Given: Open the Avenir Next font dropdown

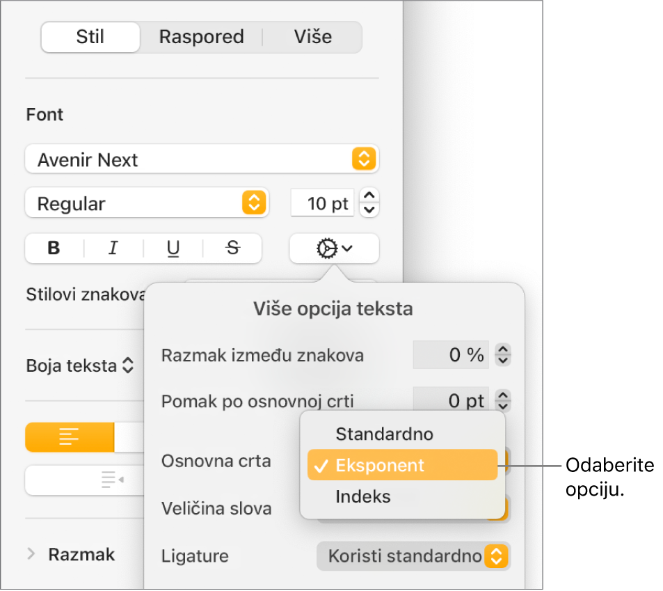Looking at the screenshot, I should [x=202, y=160].
